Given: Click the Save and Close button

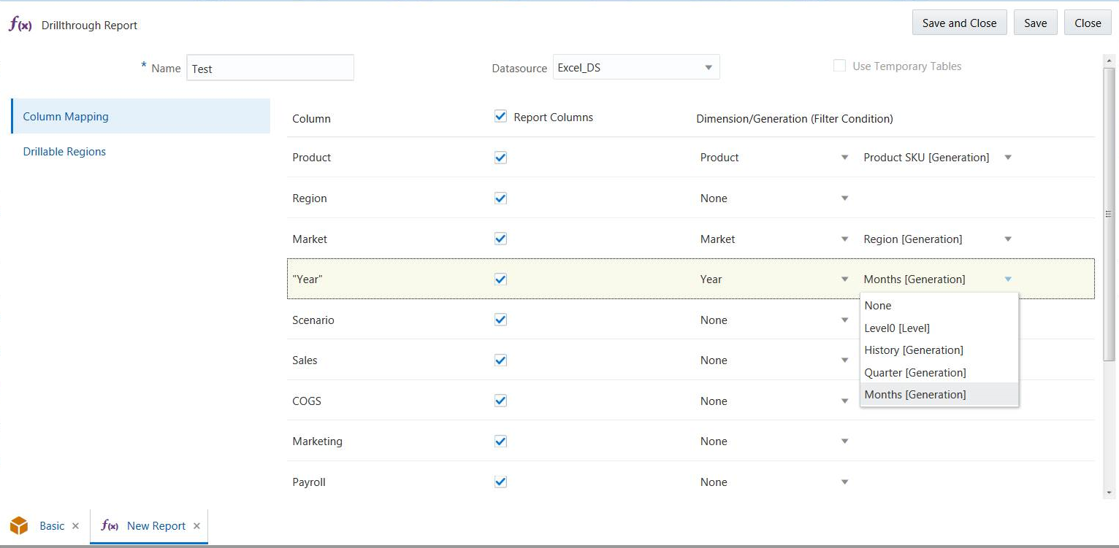Looking at the screenshot, I should [959, 23].
